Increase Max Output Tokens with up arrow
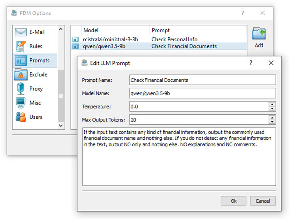The image size is (290, 219). (272, 117)
